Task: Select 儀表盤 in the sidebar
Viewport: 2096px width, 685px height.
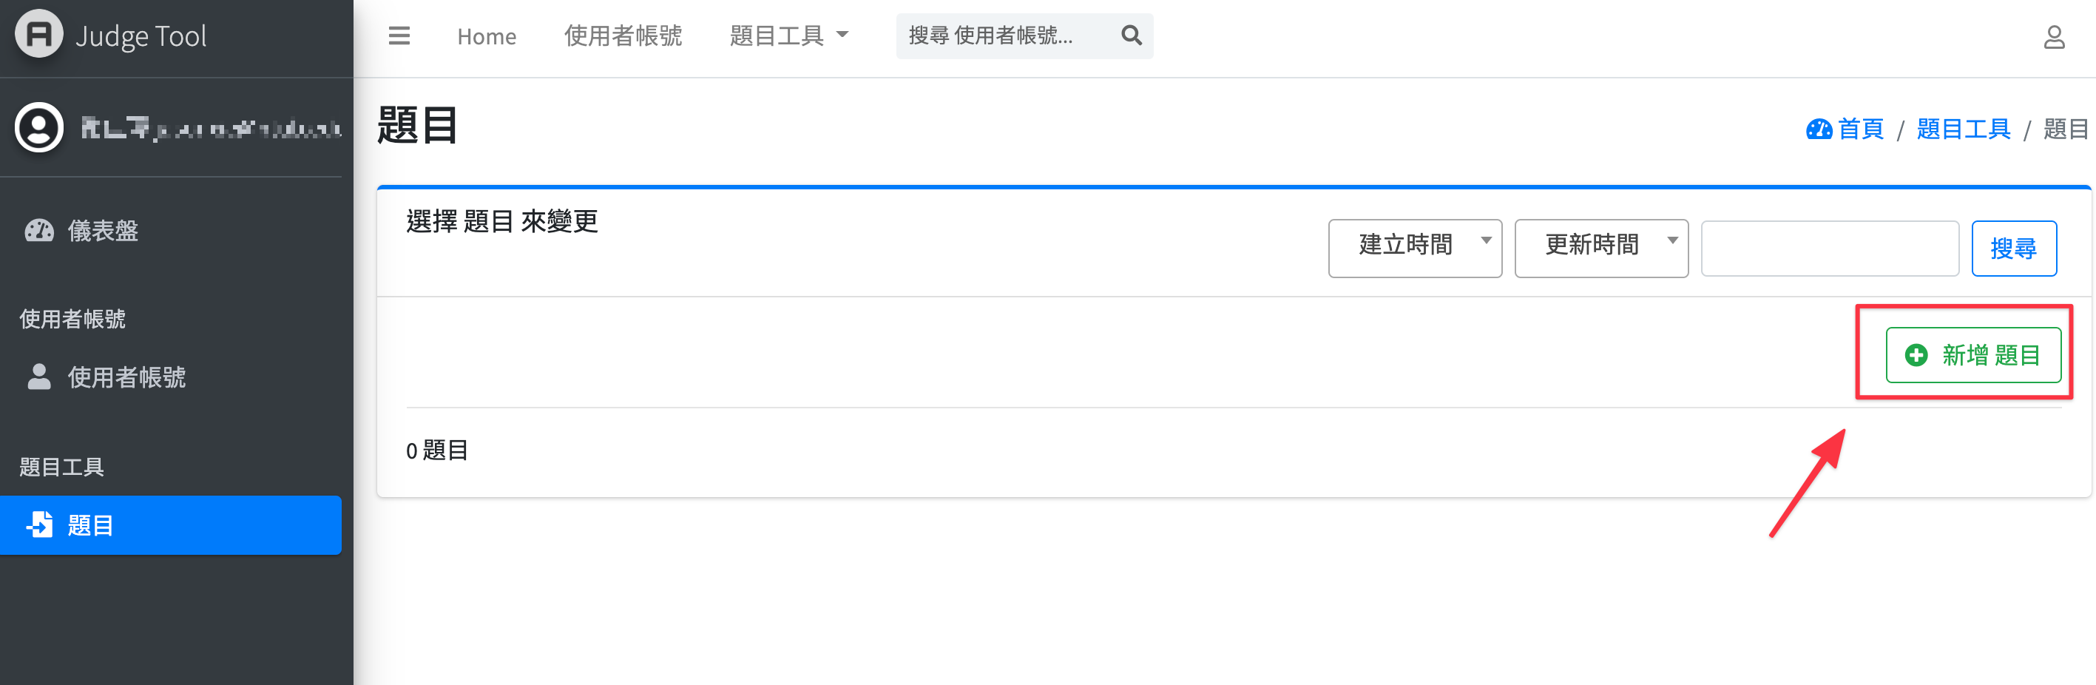Action: pos(103,231)
